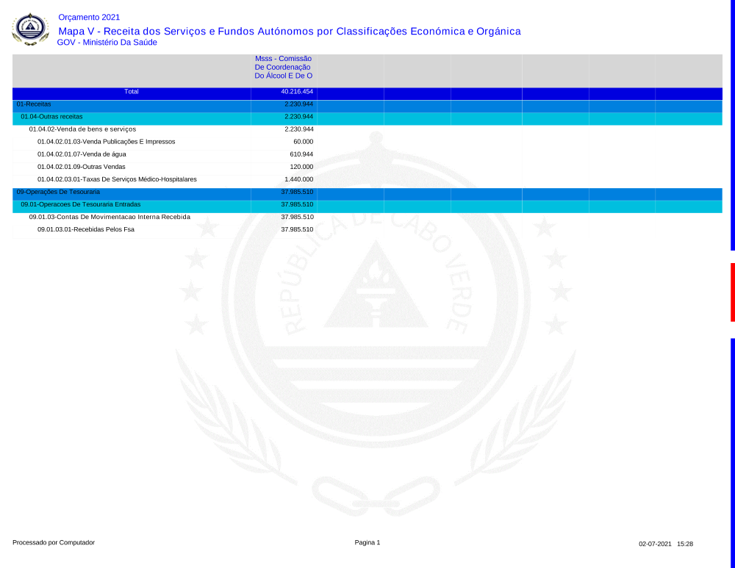Select 'GOV - Ministério Da Saúde' subtitle
The image size is (735, 568).
[x=107, y=43]
